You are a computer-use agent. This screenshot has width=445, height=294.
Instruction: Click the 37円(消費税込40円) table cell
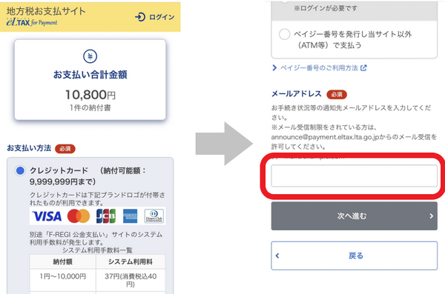point(131,280)
